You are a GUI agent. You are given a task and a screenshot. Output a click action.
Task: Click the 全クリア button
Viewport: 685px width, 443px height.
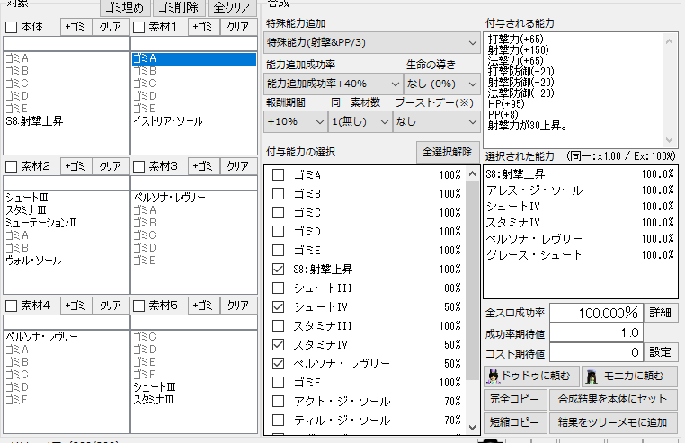tap(232, 7)
